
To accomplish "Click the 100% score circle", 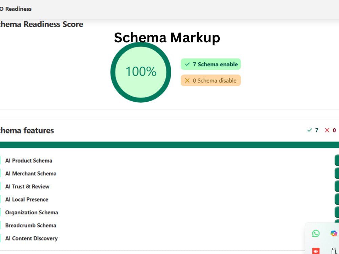I will click(x=141, y=72).
